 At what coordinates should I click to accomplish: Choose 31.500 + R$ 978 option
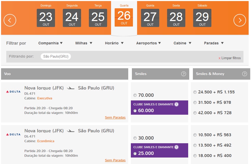(x=195, y=102)
